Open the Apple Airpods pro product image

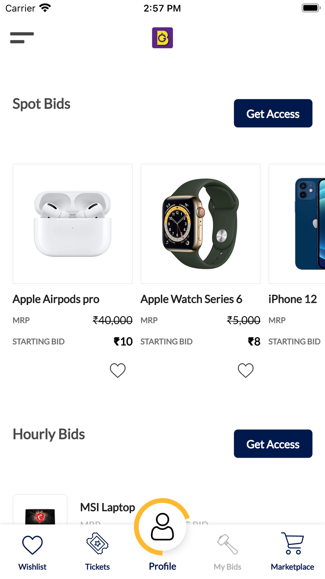coord(73,224)
